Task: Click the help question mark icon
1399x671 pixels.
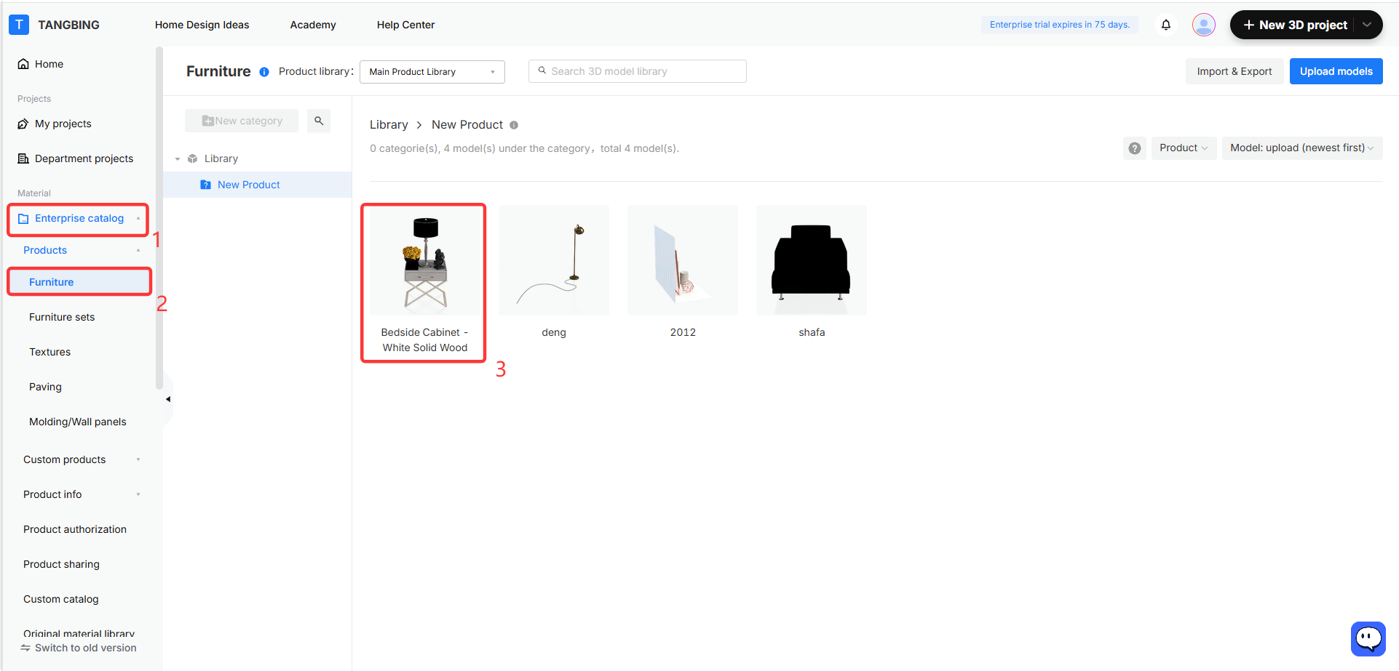Action: click(x=1135, y=148)
